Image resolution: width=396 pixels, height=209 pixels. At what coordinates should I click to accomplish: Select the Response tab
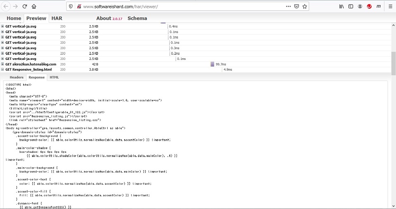pos(36,77)
